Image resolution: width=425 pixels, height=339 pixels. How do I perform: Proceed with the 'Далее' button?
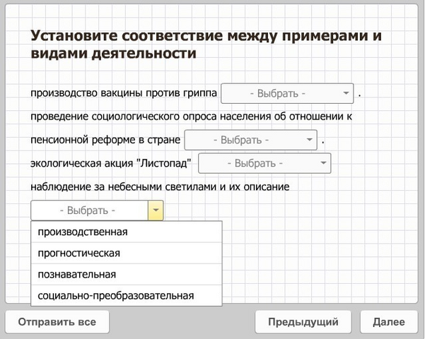[x=389, y=322]
